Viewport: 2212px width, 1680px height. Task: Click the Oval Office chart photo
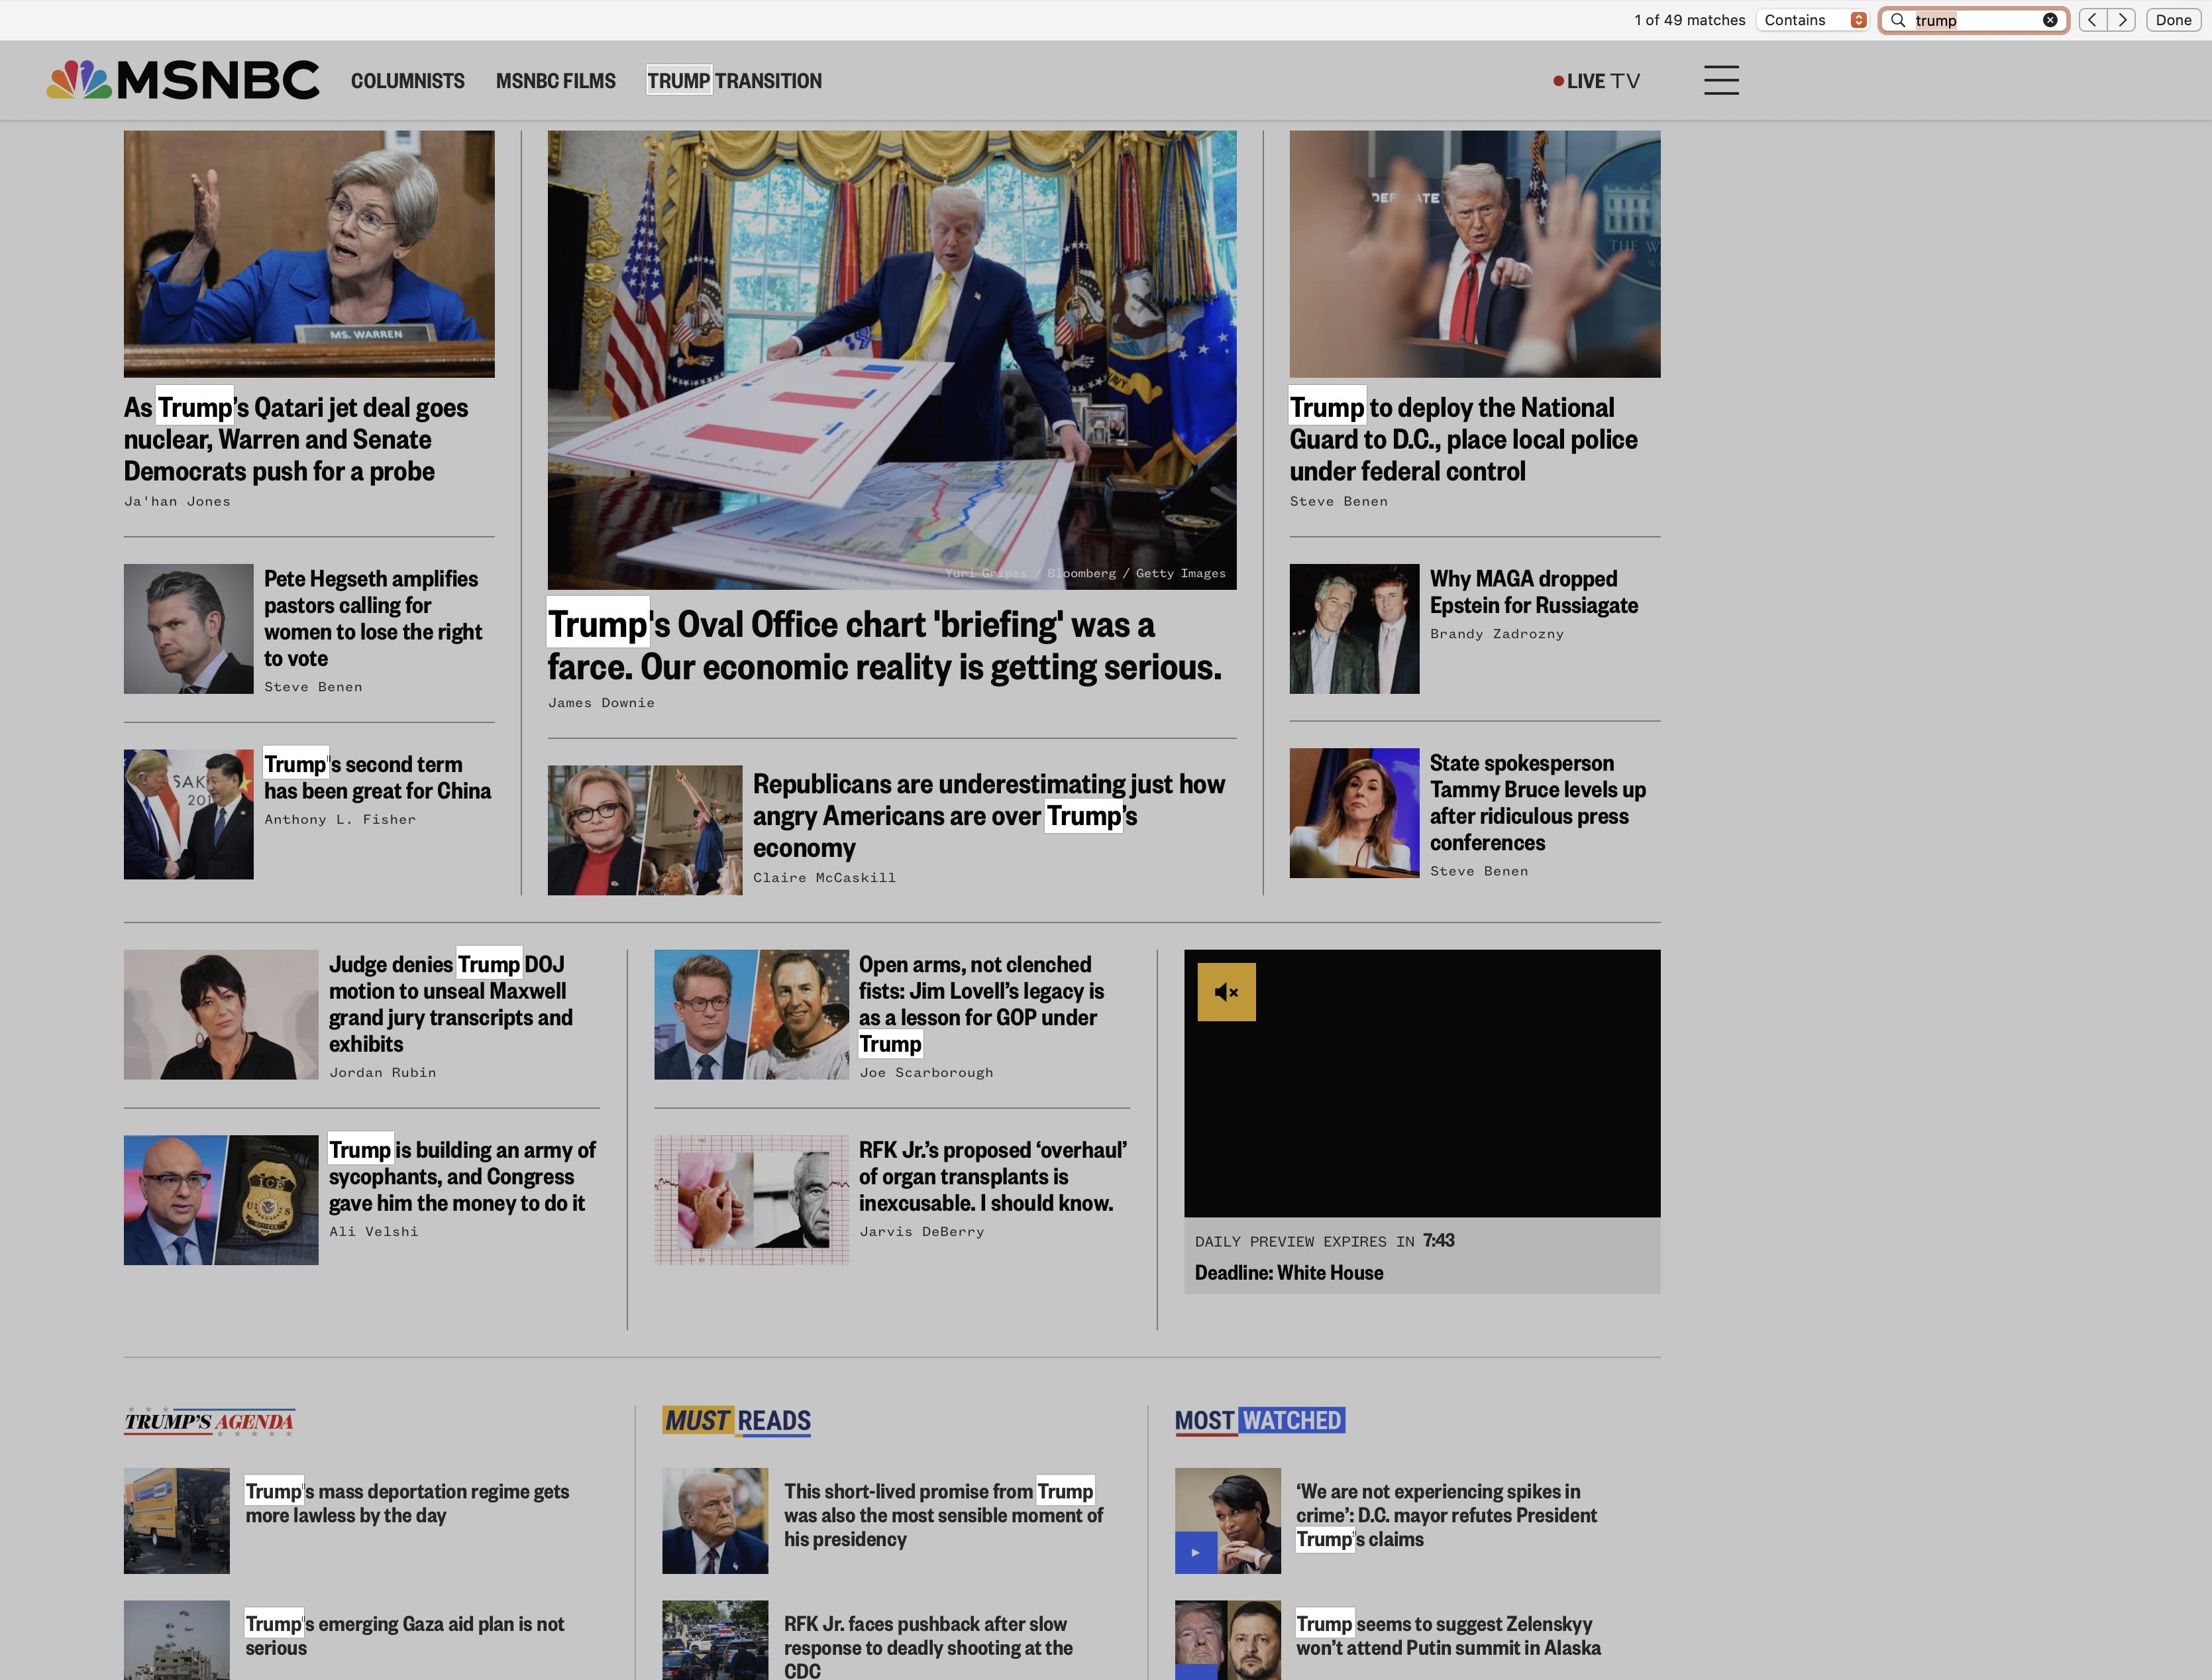click(892, 361)
